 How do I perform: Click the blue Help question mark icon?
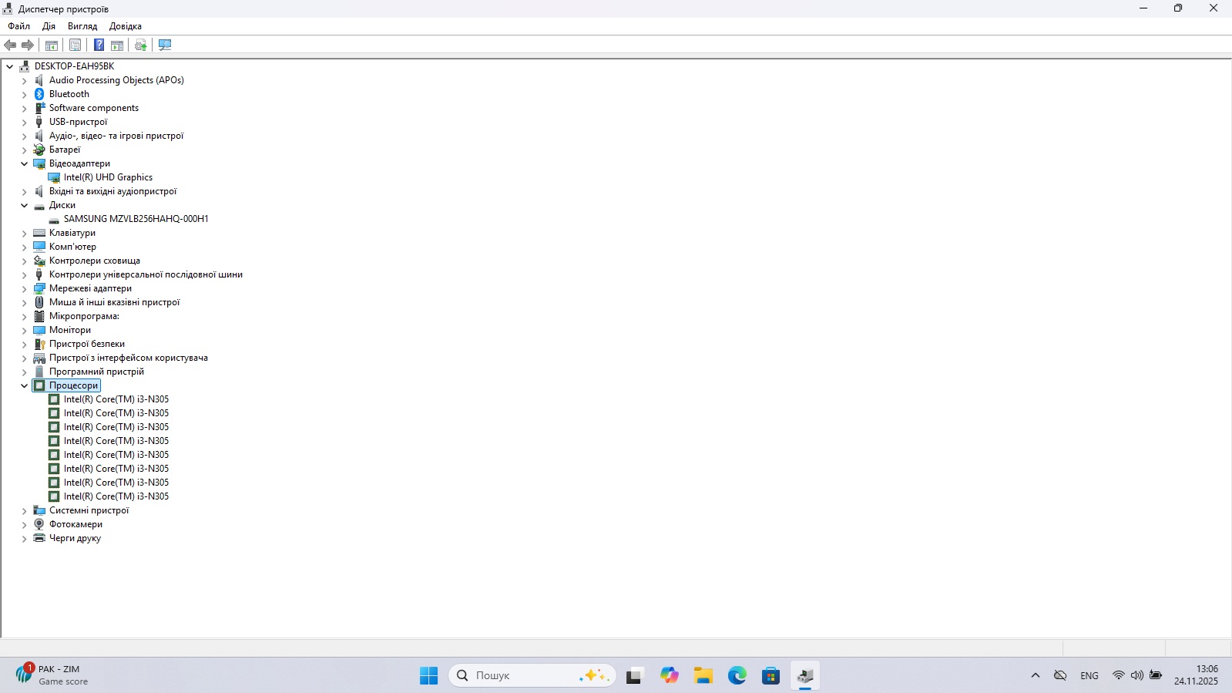99,45
